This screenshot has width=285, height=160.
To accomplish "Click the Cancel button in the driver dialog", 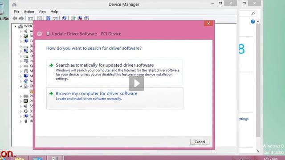I will 199,142.
